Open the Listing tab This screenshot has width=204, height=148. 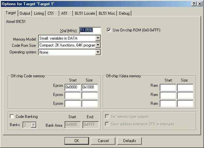tap(39, 13)
